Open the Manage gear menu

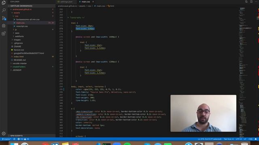coord(4,133)
